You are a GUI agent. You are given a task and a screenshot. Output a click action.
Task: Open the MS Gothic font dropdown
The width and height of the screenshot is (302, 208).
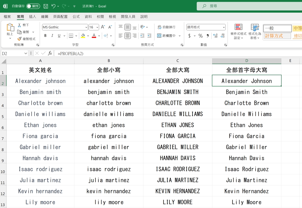pyautogui.click(x=86, y=27)
